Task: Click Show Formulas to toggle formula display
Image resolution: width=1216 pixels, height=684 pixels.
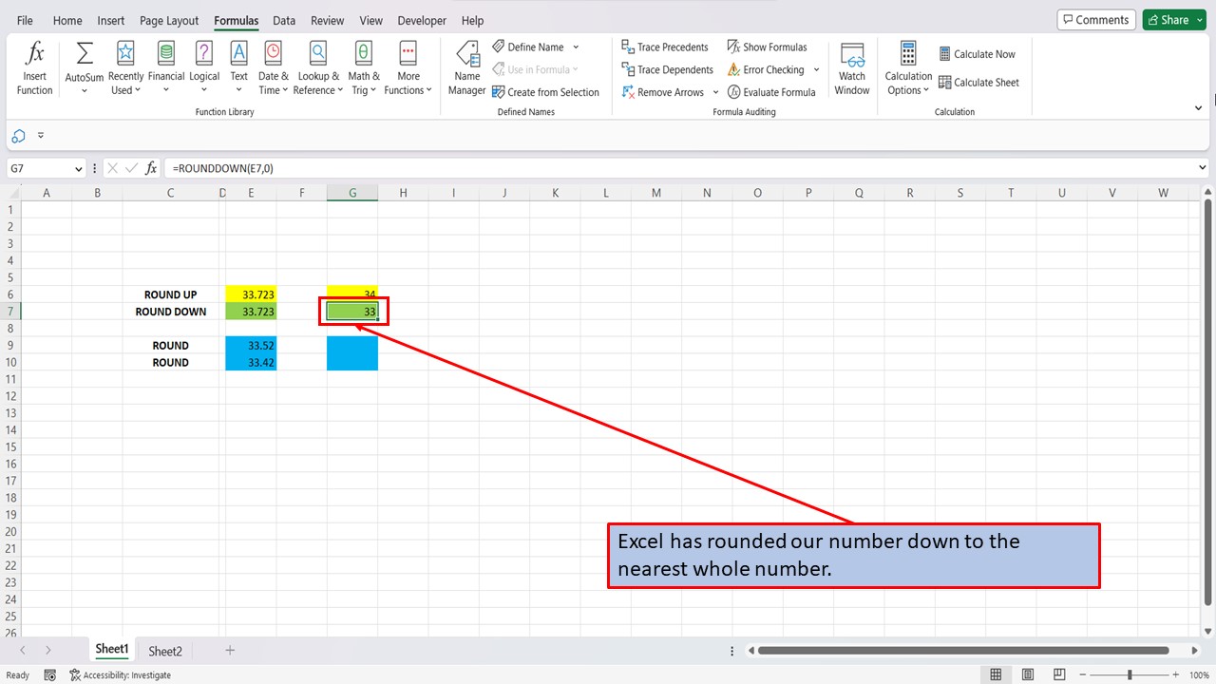Action: tap(768, 46)
